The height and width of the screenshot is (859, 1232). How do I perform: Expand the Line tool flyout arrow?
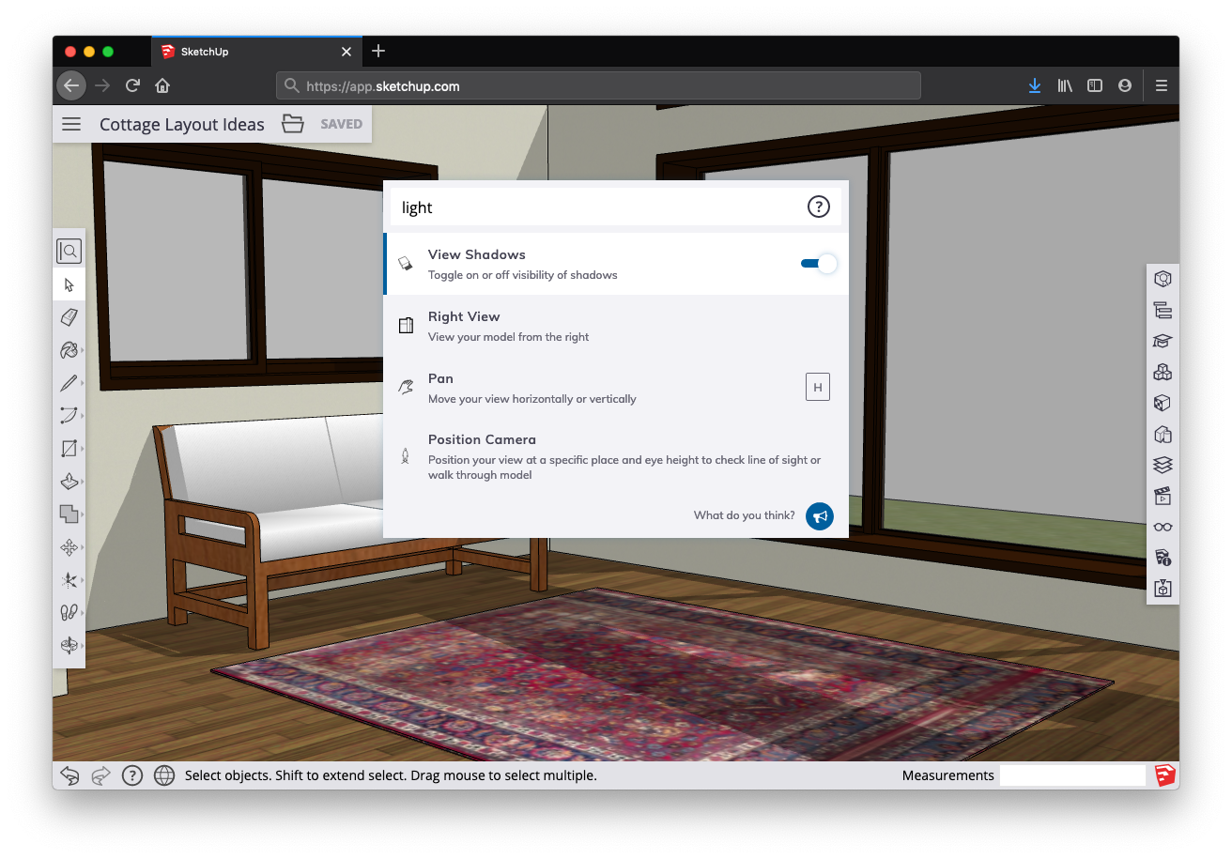tap(83, 384)
